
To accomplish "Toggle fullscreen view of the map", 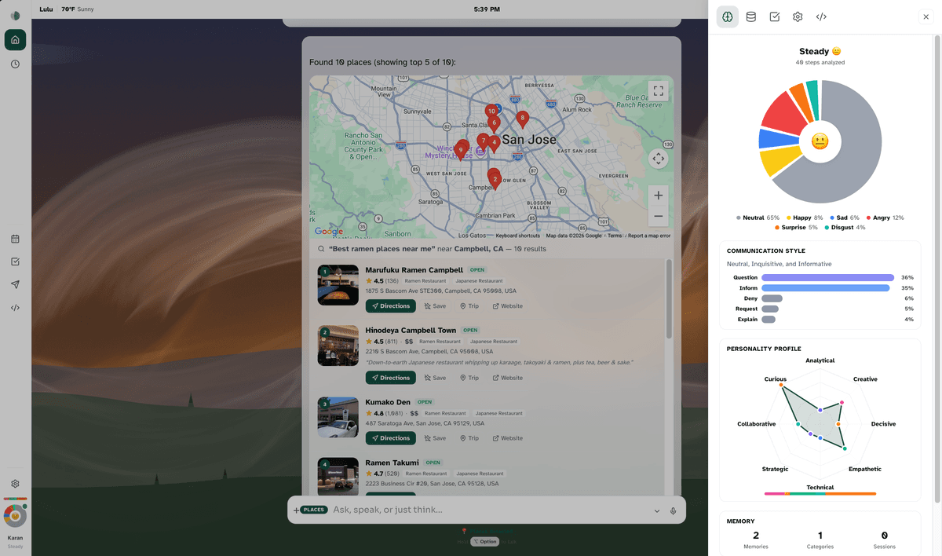I will pyautogui.click(x=658, y=91).
